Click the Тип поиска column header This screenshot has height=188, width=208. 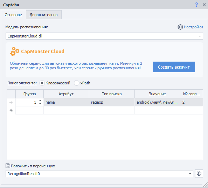(112, 94)
